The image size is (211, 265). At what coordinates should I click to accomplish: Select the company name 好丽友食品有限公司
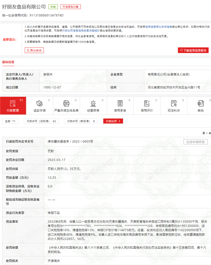coord(24,7)
